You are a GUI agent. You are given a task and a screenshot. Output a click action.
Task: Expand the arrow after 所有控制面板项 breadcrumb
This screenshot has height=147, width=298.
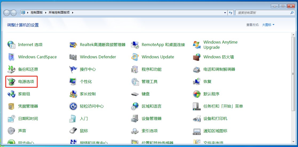pos(73,12)
